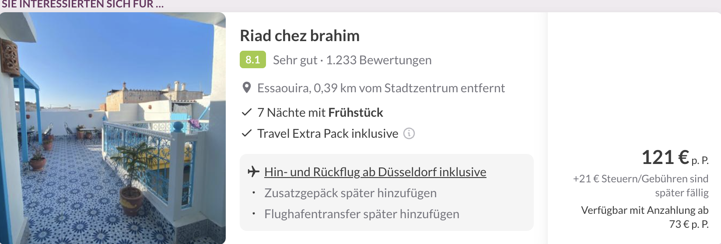Image resolution: width=721 pixels, height=244 pixels.
Task: Click the green 8.1 rating badge
Action: [252, 60]
